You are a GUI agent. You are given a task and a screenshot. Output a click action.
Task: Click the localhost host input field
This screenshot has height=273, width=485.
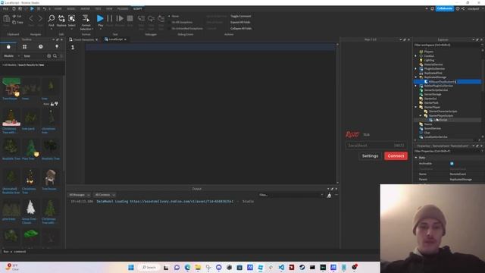(x=369, y=145)
